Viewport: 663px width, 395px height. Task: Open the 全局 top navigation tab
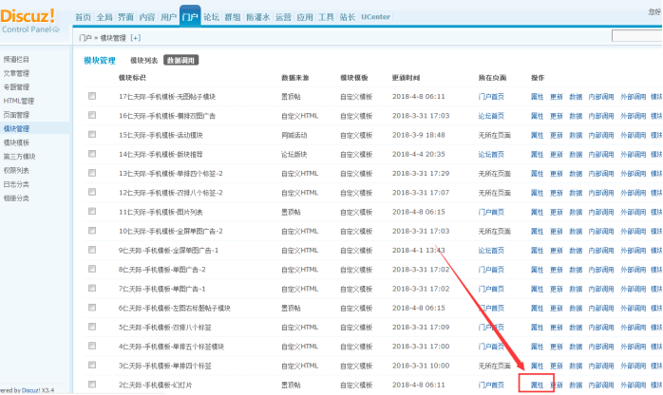click(104, 17)
